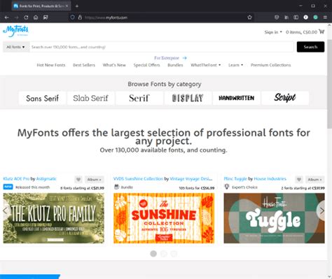Screen dimensions: 332x279
Task: Open What's New menu item
Action: [114, 65]
